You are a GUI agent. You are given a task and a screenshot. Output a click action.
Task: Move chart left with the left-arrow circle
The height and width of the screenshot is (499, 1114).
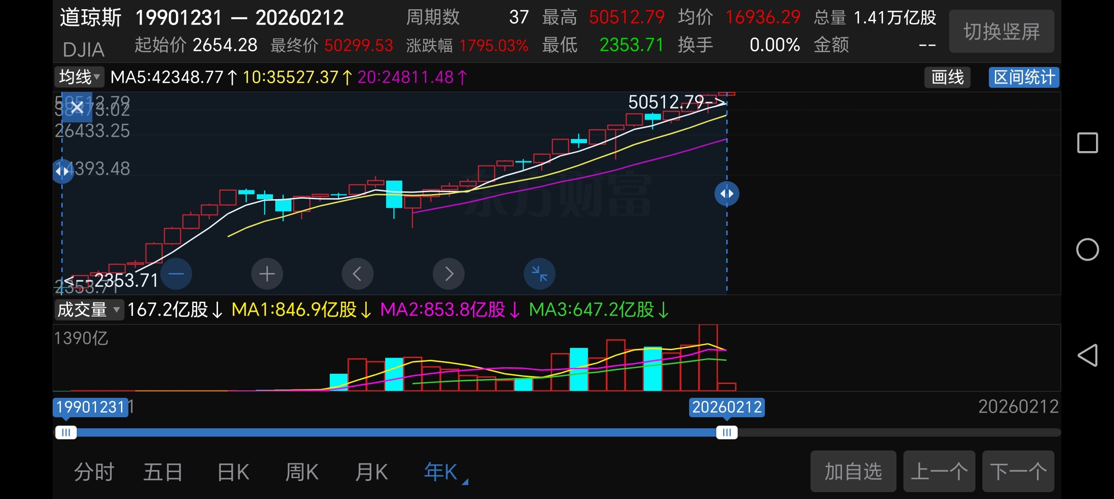(357, 274)
